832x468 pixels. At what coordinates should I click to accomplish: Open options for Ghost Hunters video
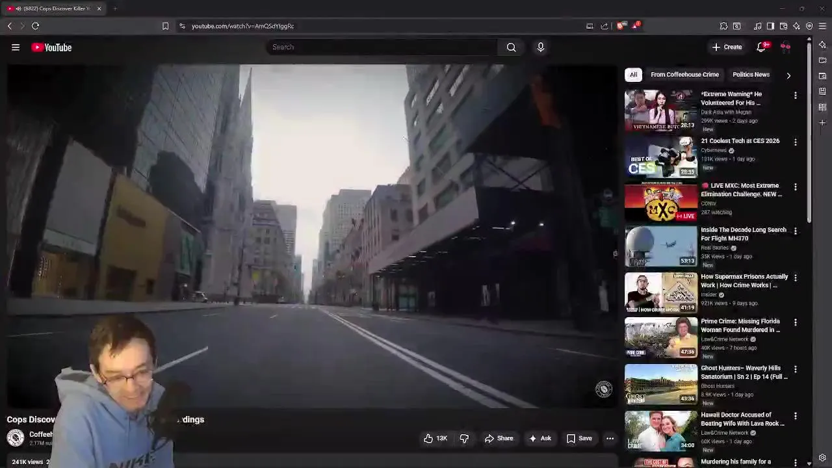coord(795,369)
